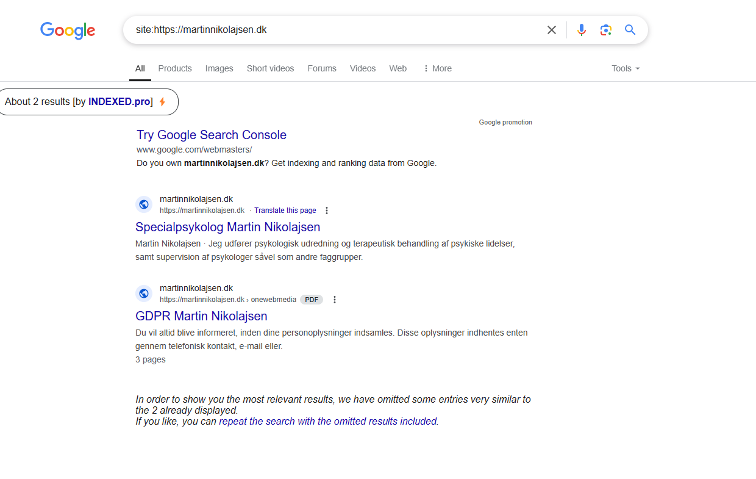
Task: Switch to the Images tab
Action: [219, 68]
